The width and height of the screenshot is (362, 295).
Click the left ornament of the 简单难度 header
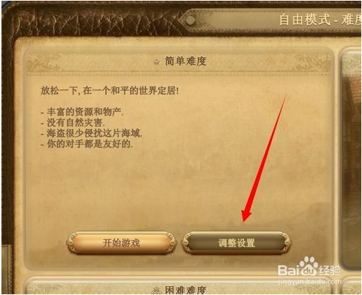(43, 62)
